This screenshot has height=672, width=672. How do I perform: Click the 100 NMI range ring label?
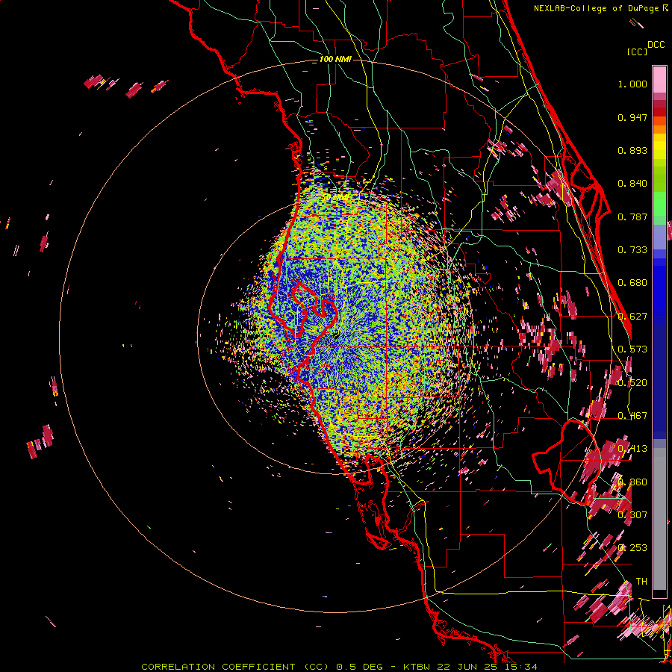tap(335, 59)
